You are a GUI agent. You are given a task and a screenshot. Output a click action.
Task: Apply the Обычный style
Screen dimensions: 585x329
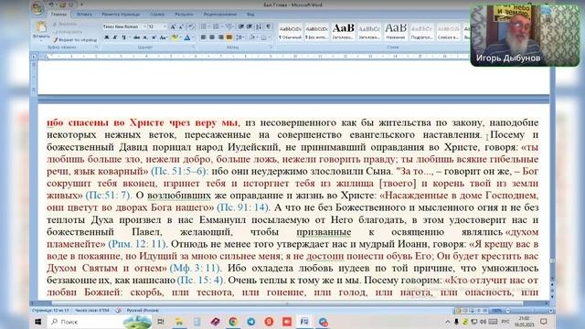coord(291,32)
